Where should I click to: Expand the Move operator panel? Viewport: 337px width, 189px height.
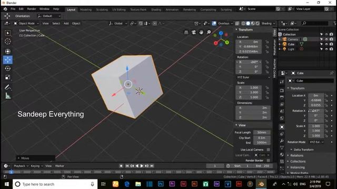coord(35,158)
